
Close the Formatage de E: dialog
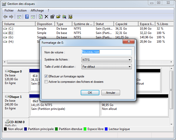129,41
